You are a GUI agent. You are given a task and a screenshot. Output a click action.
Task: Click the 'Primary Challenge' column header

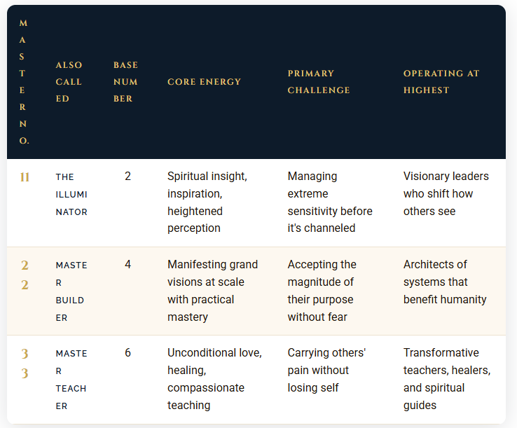319,82
